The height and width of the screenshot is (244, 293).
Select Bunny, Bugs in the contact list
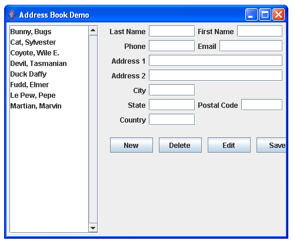click(49, 32)
